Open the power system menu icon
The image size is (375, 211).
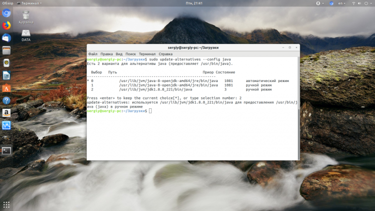click(367, 3)
